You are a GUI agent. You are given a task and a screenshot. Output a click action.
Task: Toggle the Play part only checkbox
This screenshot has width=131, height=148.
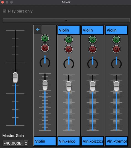point(4,11)
